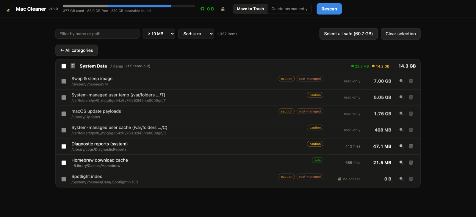Click trash icon for Diagnostic reports (system)
The image size is (476, 217).
coord(411,146)
